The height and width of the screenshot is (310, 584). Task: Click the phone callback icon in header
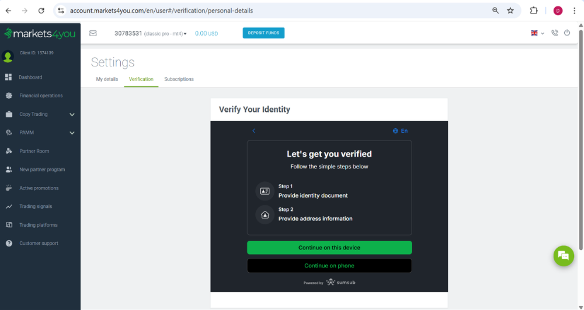click(554, 33)
